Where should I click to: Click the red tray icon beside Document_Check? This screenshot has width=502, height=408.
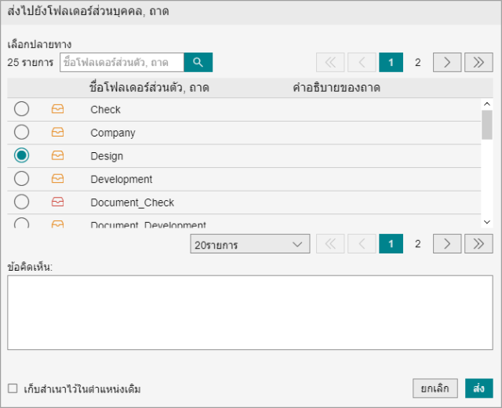coord(57,202)
